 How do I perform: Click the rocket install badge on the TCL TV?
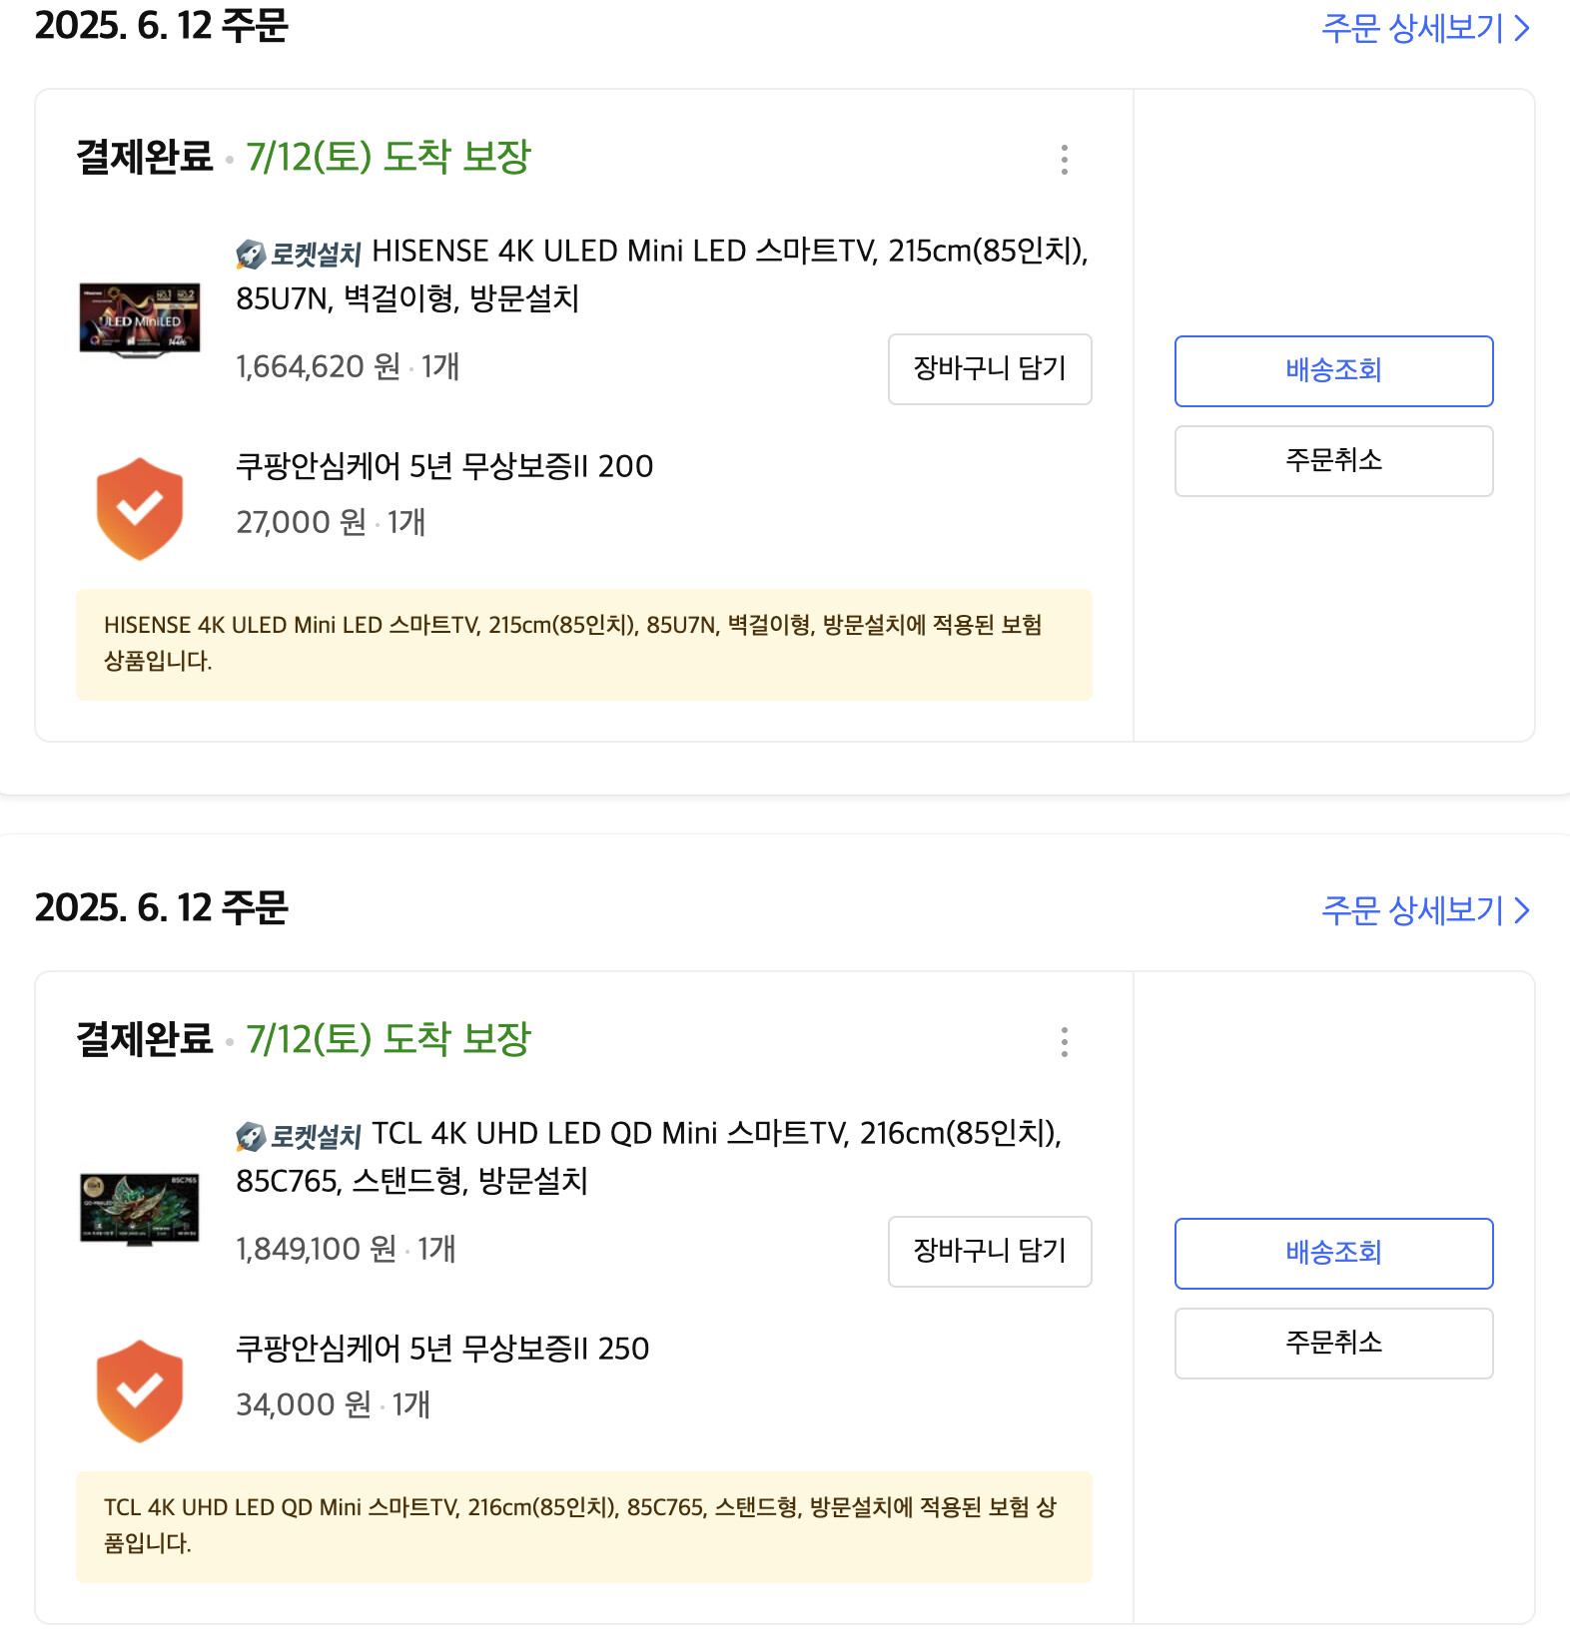pyautogui.click(x=299, y=1137)
